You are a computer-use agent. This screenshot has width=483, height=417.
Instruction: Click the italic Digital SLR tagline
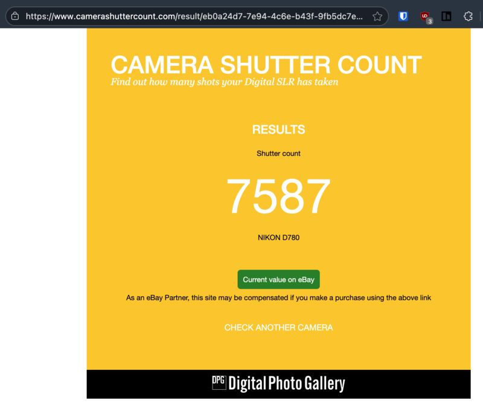224,82
